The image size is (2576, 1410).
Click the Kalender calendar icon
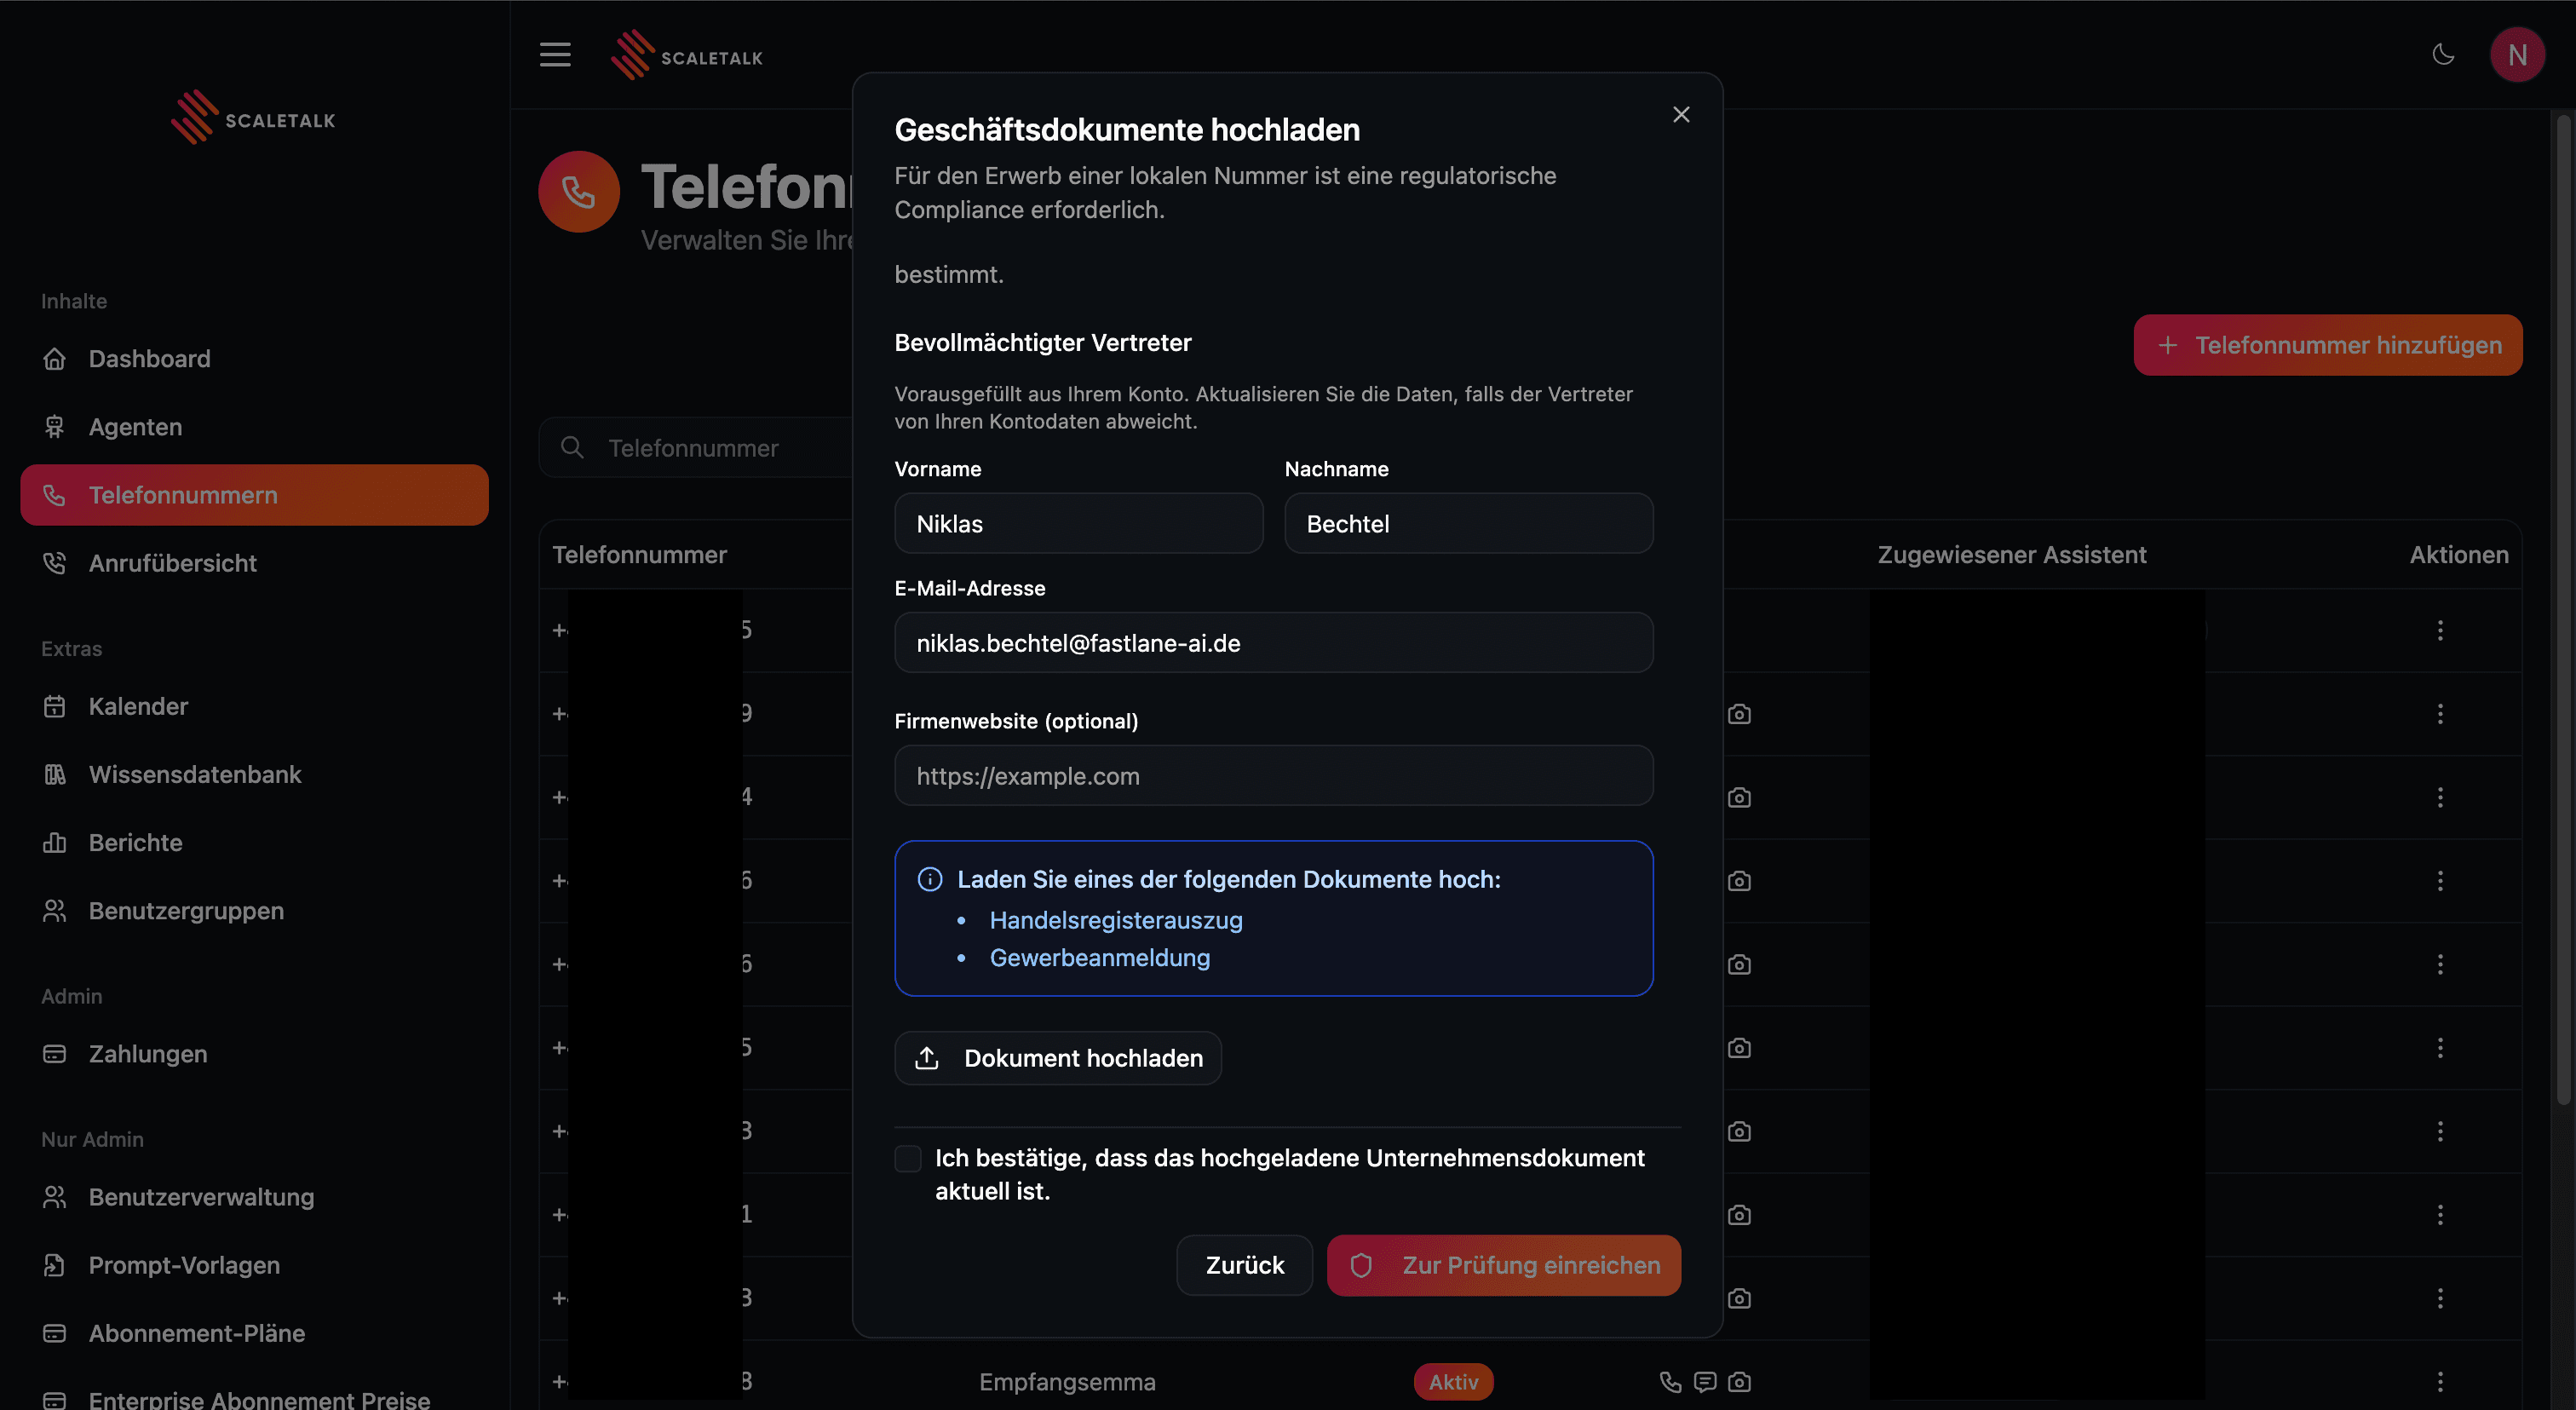(55, 707)
